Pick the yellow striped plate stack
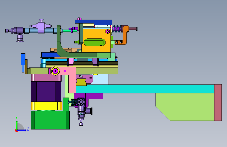The width and height of the screenshot is (227, 147). 82,64
